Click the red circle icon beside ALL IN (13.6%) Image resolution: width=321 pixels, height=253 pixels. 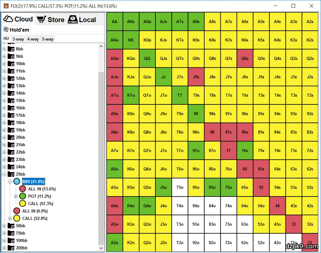23,189
